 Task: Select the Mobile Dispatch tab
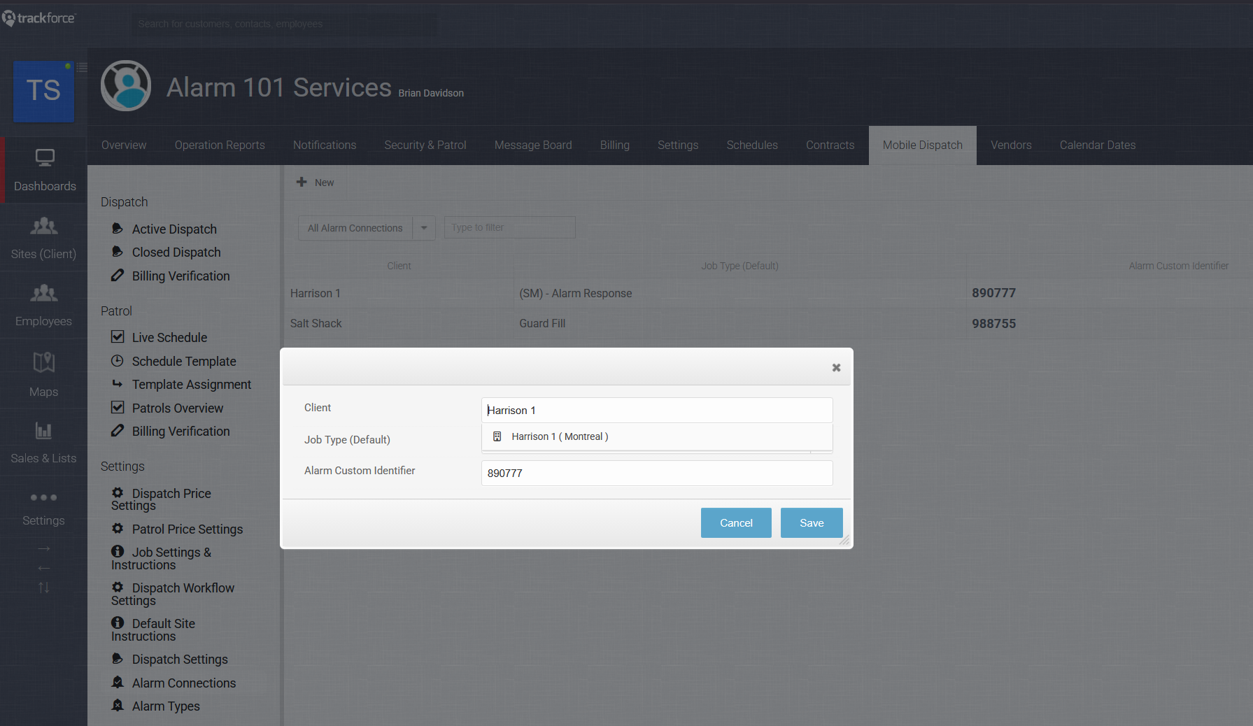coord(923,145)
